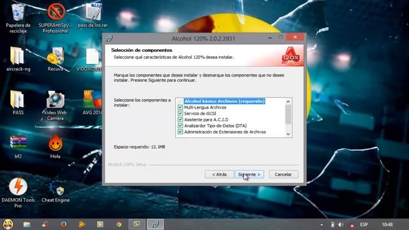Select the AVG 2014 desktop icon
Image resolution: width=409 pixels, height=230 pixels.
pos(92,102)
